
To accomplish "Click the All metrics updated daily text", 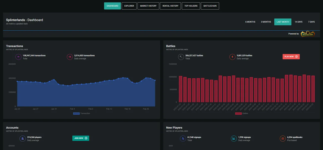I will click(17, 24).
